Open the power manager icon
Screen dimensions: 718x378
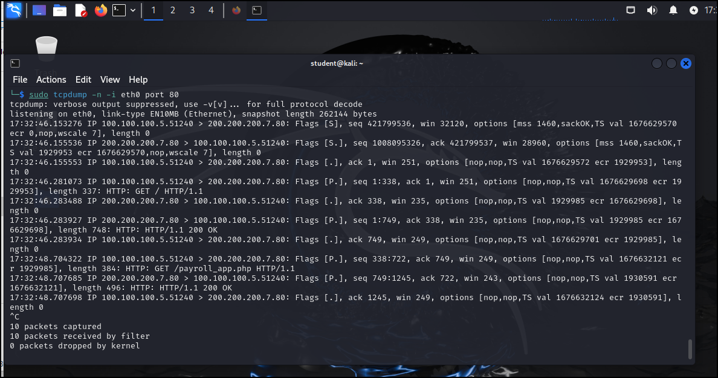click(x=694, y=10)
